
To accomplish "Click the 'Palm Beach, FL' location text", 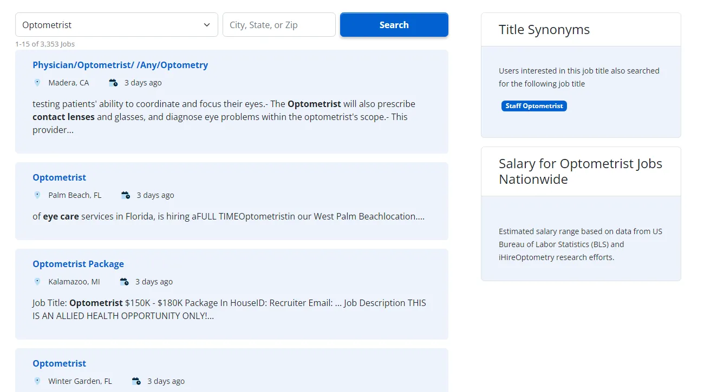I will click(x=75, y=195).
